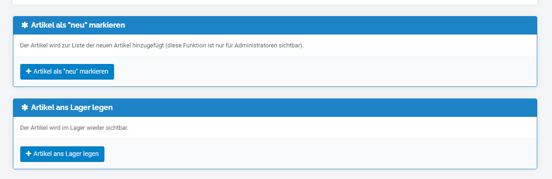Click the plus icon on the Lager legen button
552x179 pixels.
[29, 154]
